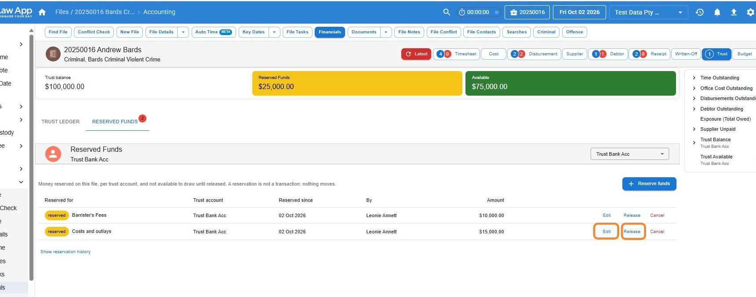Edit the Costs and outlays reservation
Image resolution: width=756 pixels, height=297 pixels.
click(607, 232)
